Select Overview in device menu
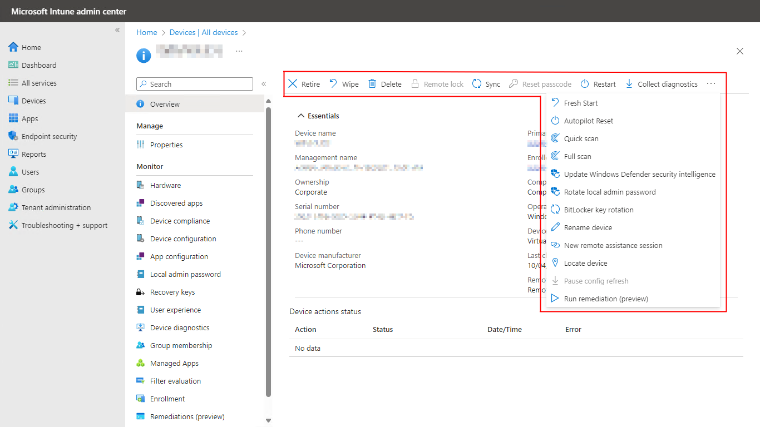The width and height of the screenshot is (760, 427). tap(195, 104)
